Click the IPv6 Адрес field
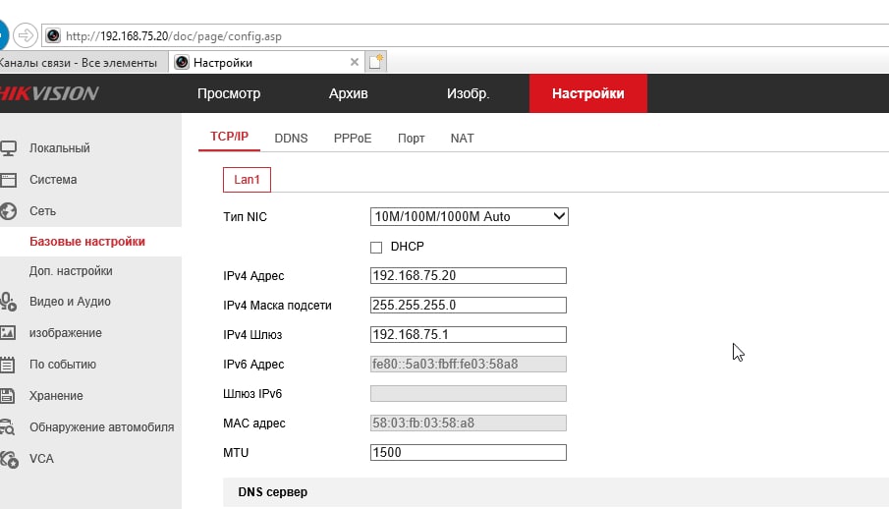889x509 pixels. 469,365
